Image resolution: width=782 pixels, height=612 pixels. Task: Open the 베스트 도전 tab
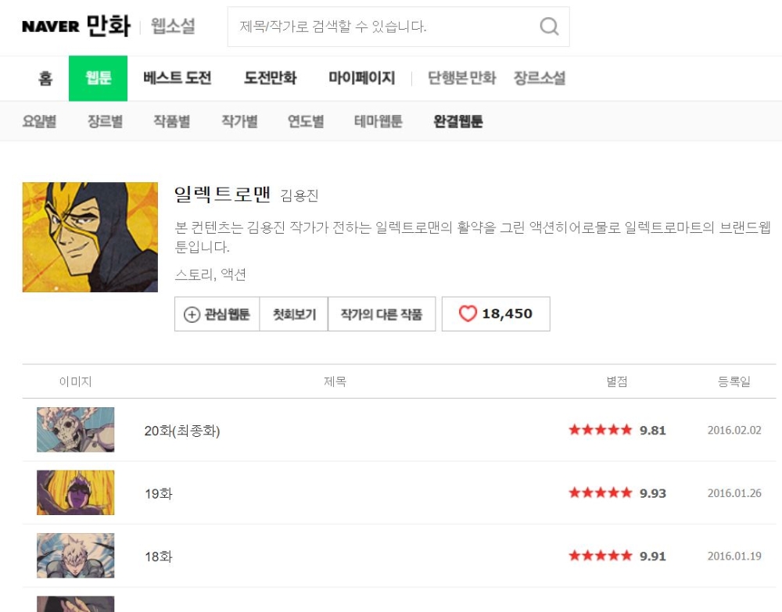tap(178, 78)
